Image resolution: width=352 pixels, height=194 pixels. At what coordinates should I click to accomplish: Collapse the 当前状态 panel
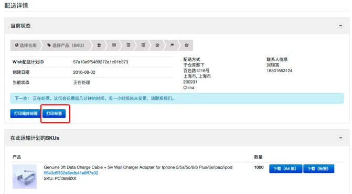pyautogui.click(x=340, y=26)
